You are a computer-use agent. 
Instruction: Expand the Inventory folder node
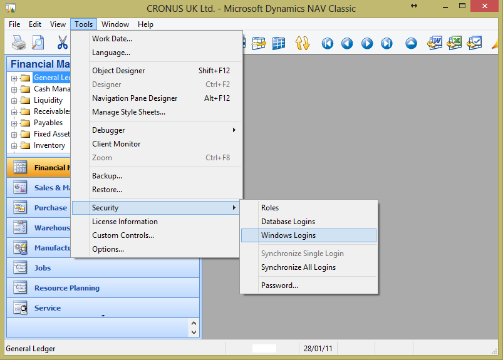coord(14,146)
